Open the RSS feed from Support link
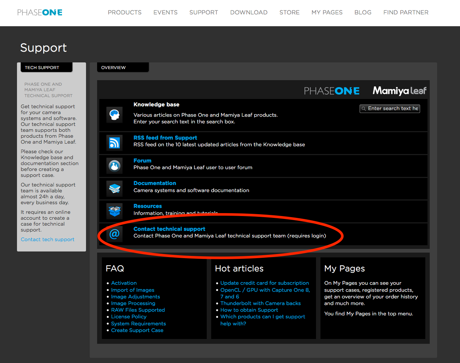460x363 pixels. [x=165, y=138]
